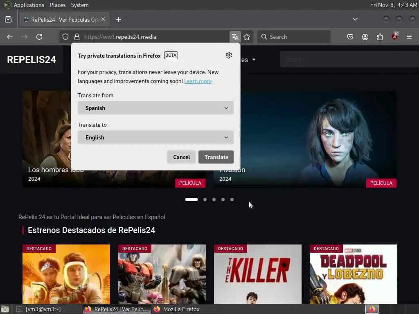Click the BETA label in popup
The width and height of the screenshot is (419, 314).
pos(171,55)
